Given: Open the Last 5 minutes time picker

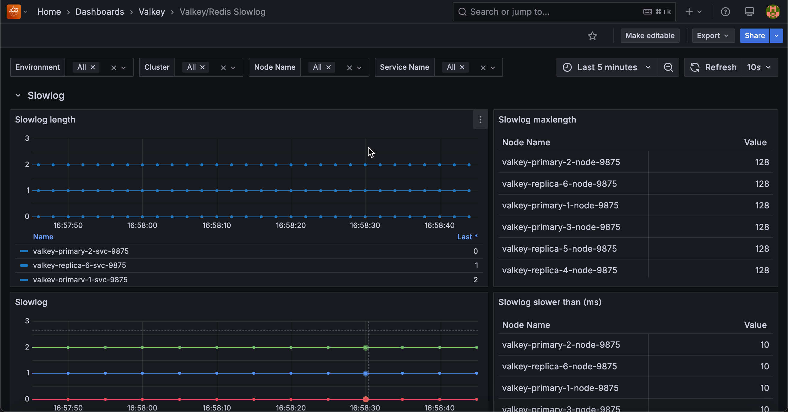Looking at the screenshot, I should point(607,67).
